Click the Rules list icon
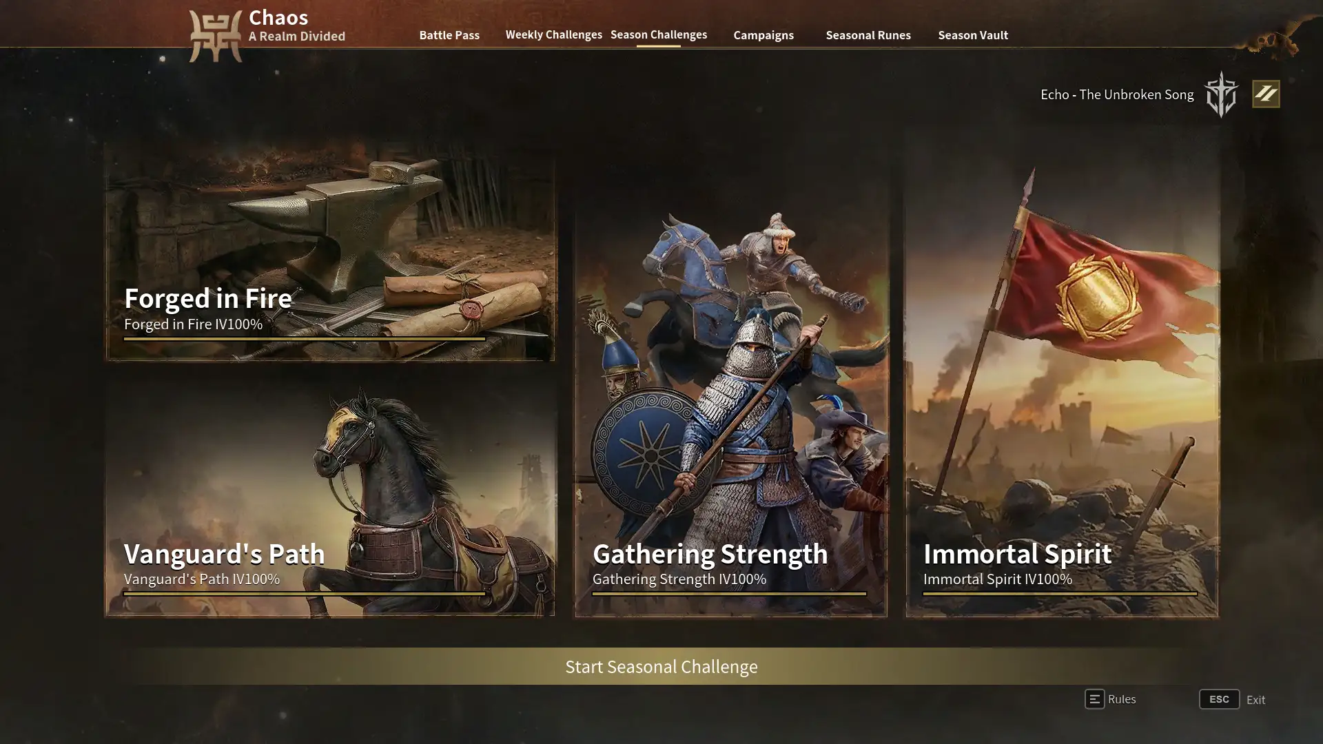 click(1094, 699)
